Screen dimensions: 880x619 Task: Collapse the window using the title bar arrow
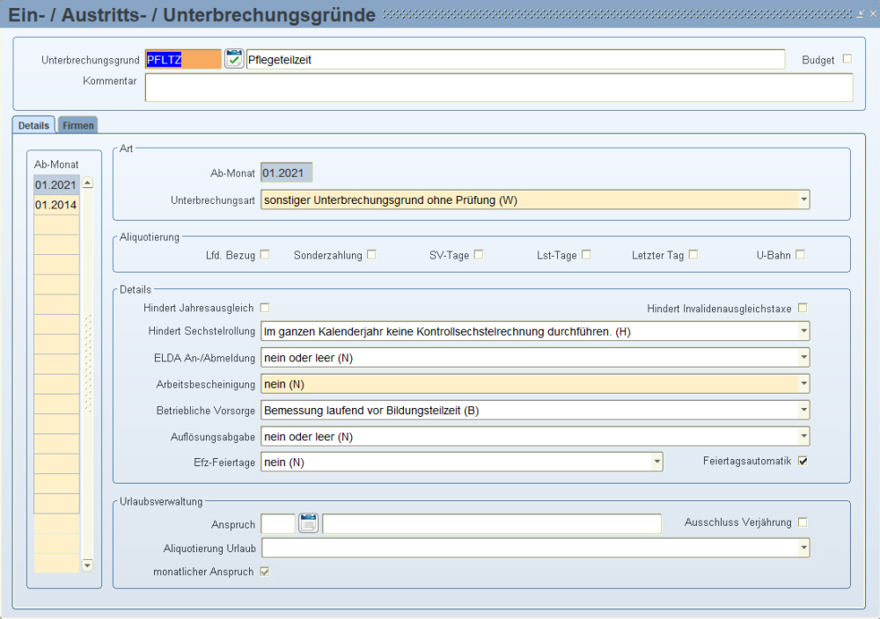(x=861, y=13)
